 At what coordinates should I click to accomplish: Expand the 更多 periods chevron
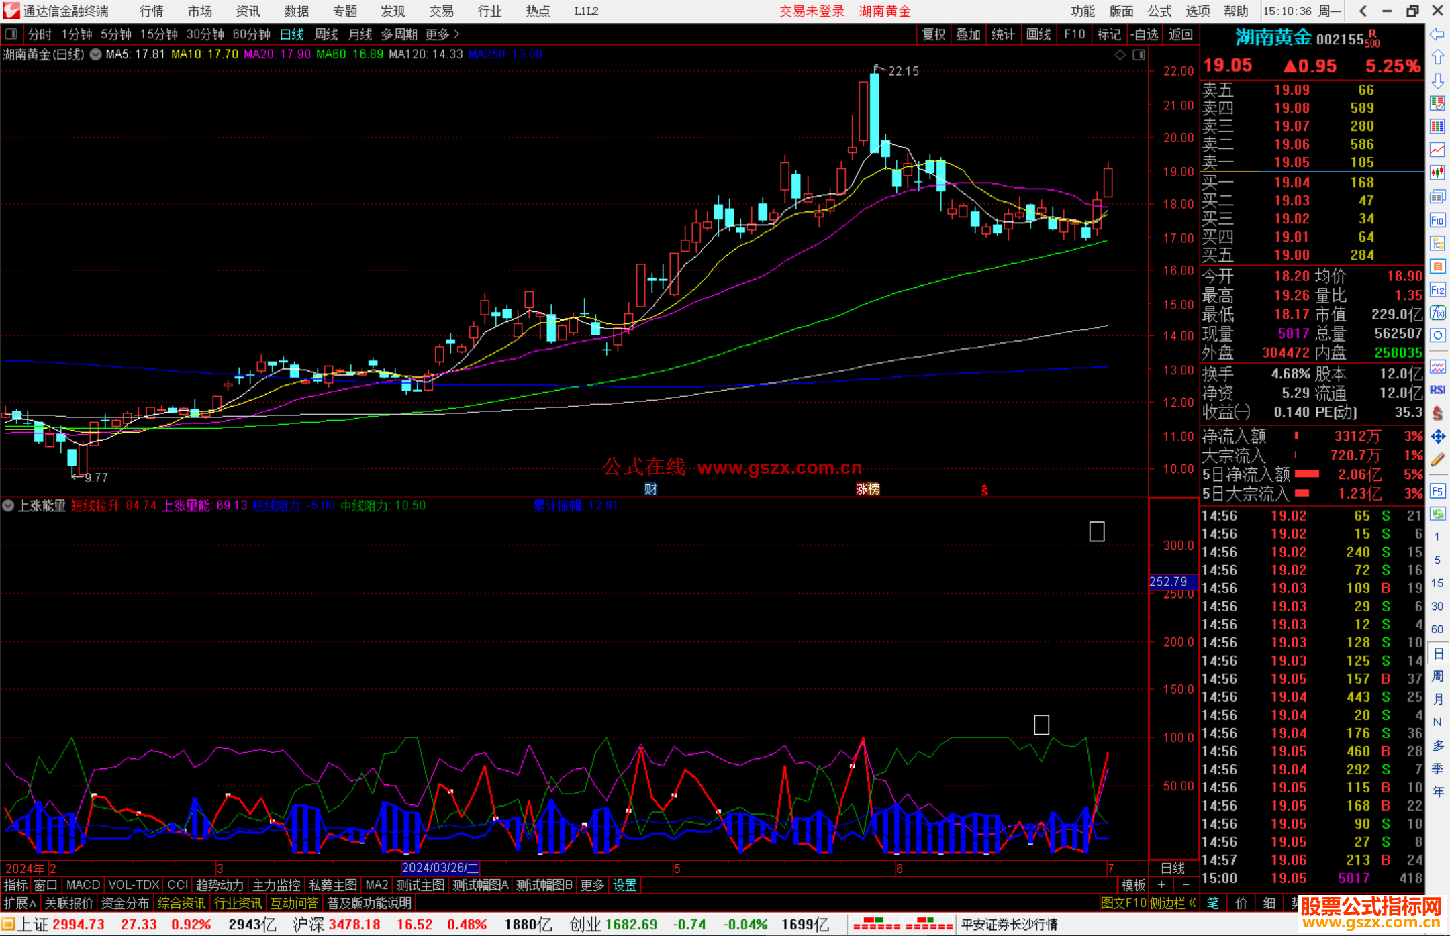(x=456, y=34)
